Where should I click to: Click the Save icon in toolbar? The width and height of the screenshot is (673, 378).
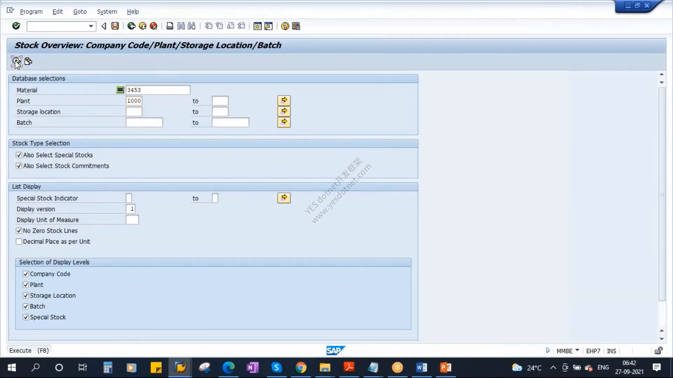pos(115,26)
